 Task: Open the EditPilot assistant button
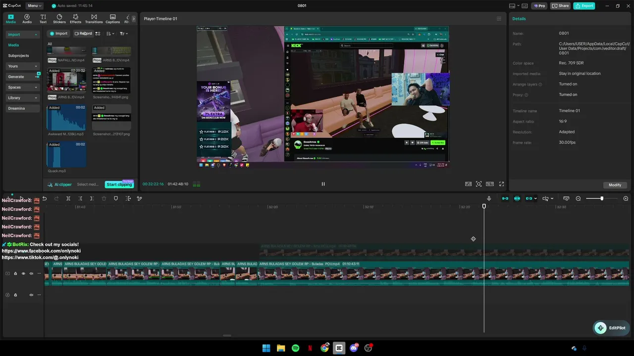[x=612, y=328]
